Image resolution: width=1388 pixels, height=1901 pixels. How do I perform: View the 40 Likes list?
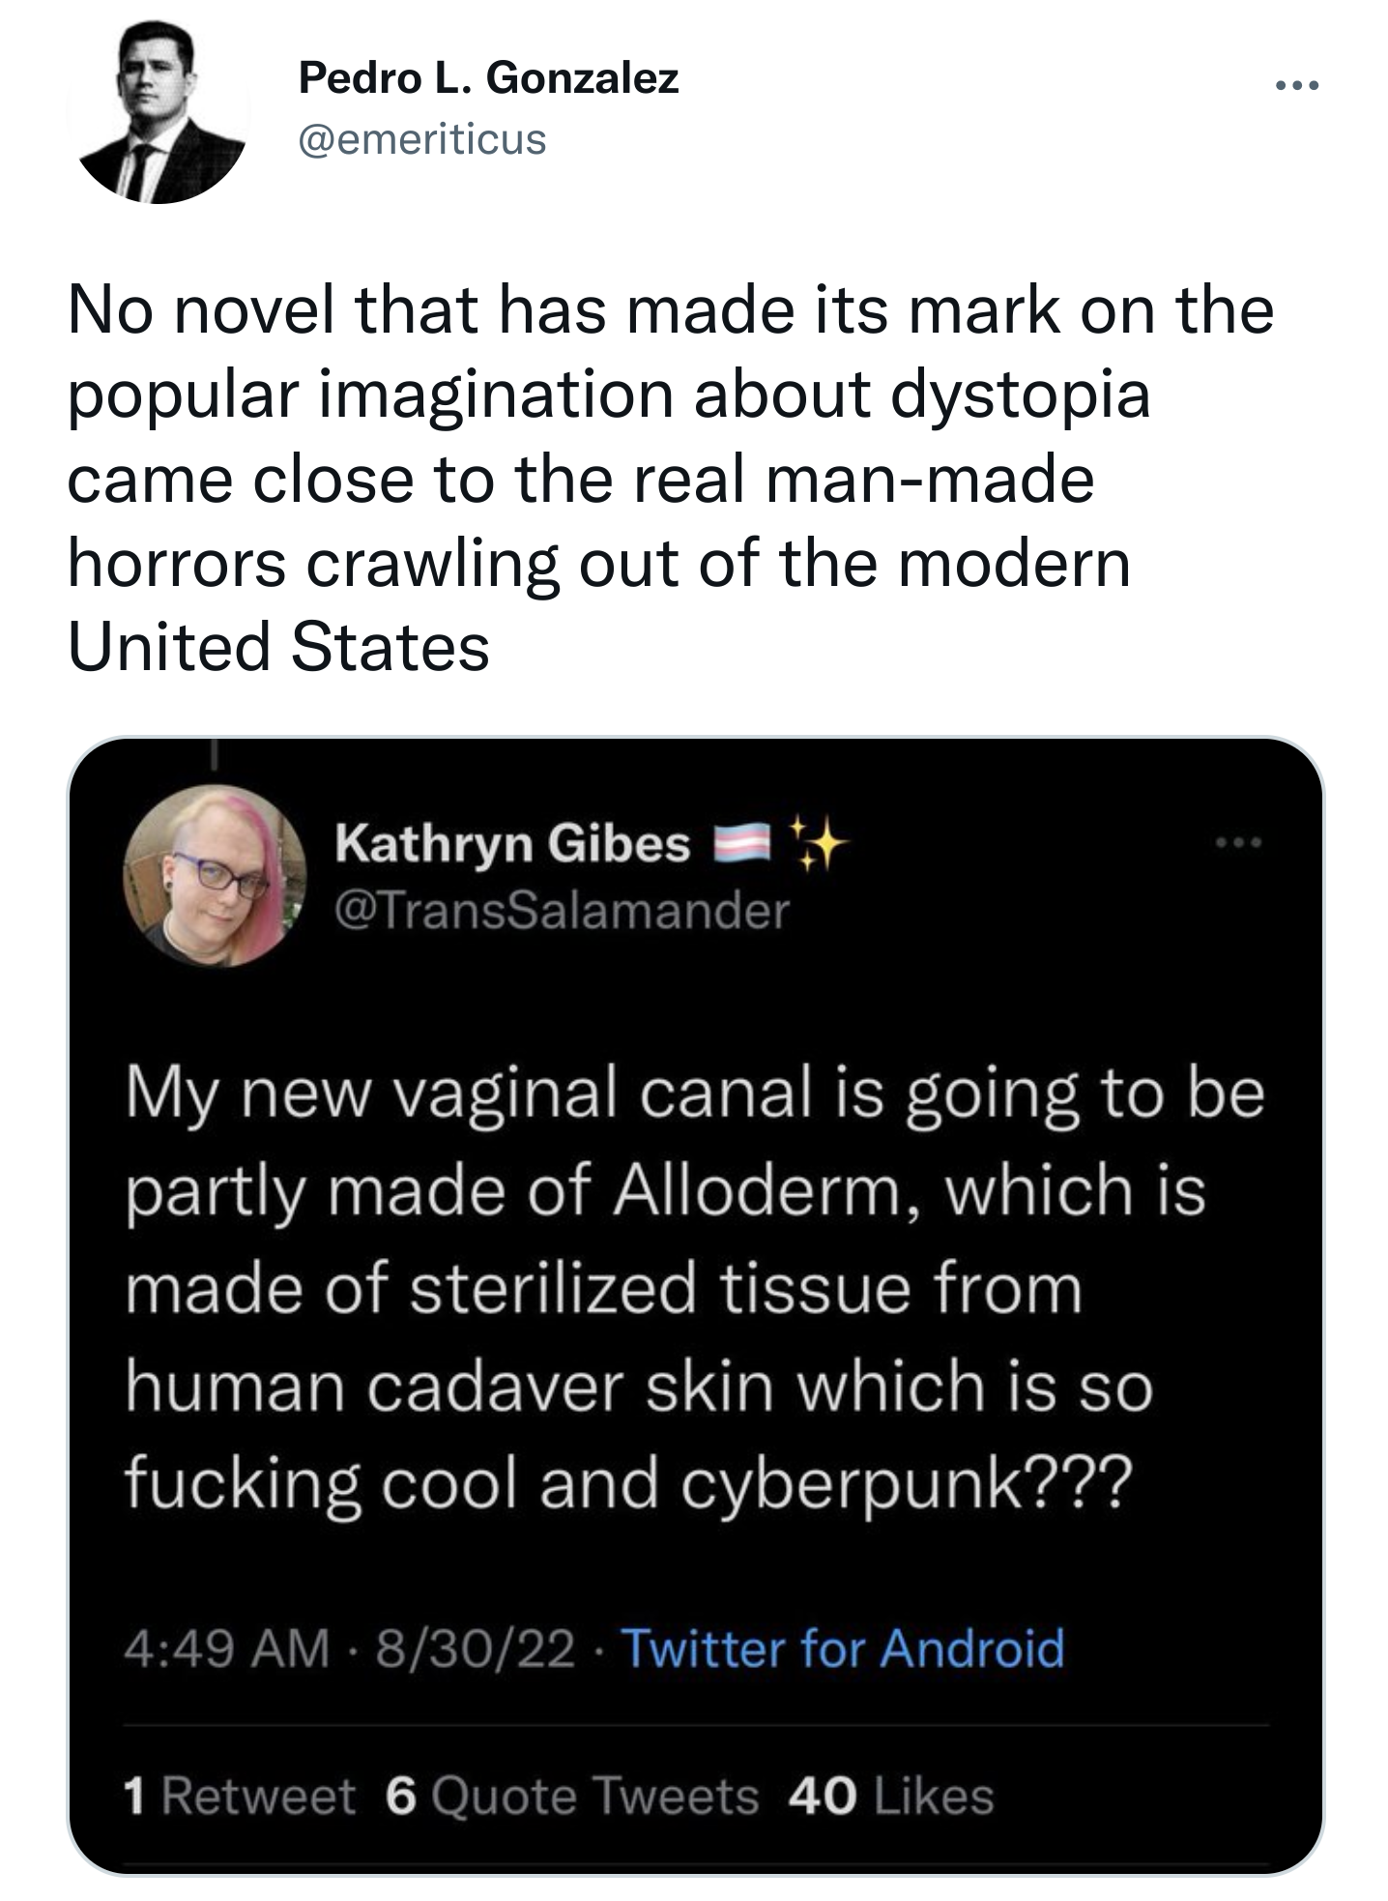(x=891, y=1797)
